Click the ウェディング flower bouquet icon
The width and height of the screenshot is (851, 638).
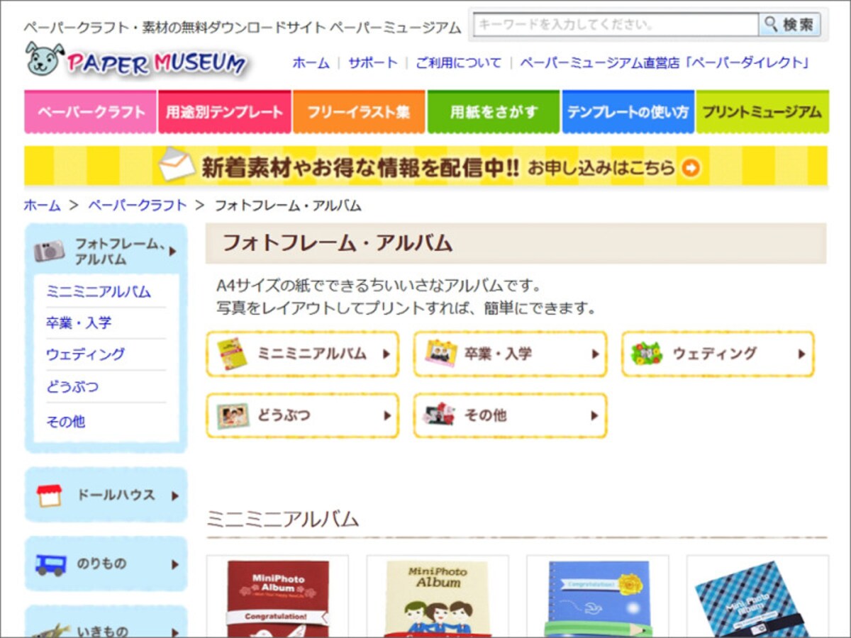coord(647,353)
